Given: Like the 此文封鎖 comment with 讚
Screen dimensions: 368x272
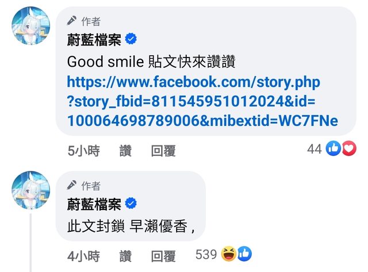Looking at the screenshot, I should (x=125, y=256).
